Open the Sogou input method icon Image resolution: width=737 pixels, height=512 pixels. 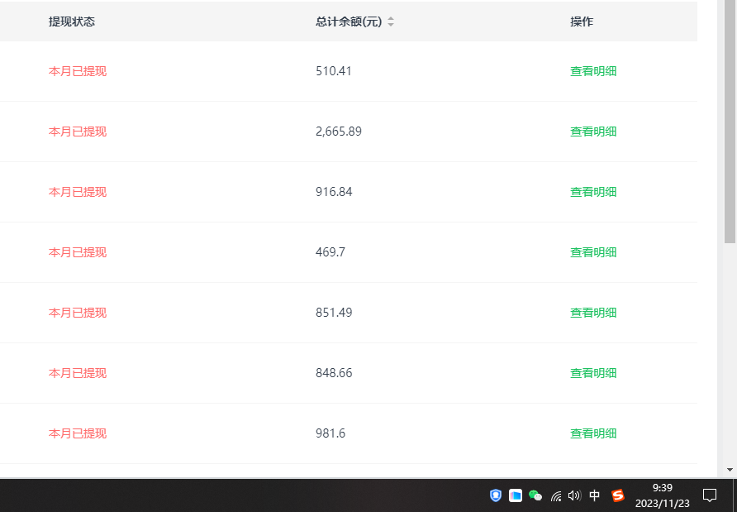(616, 495)
